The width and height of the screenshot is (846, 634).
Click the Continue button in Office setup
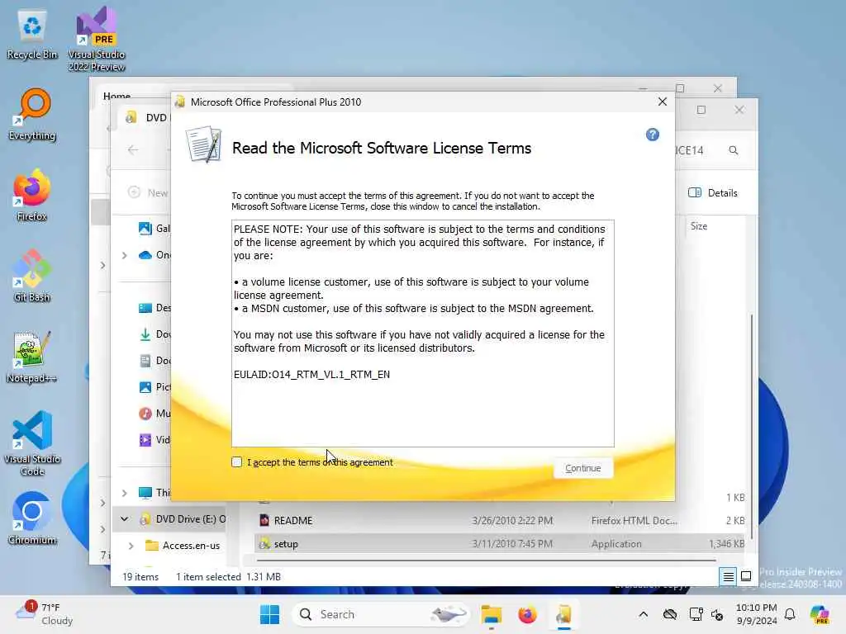point(582,468)
